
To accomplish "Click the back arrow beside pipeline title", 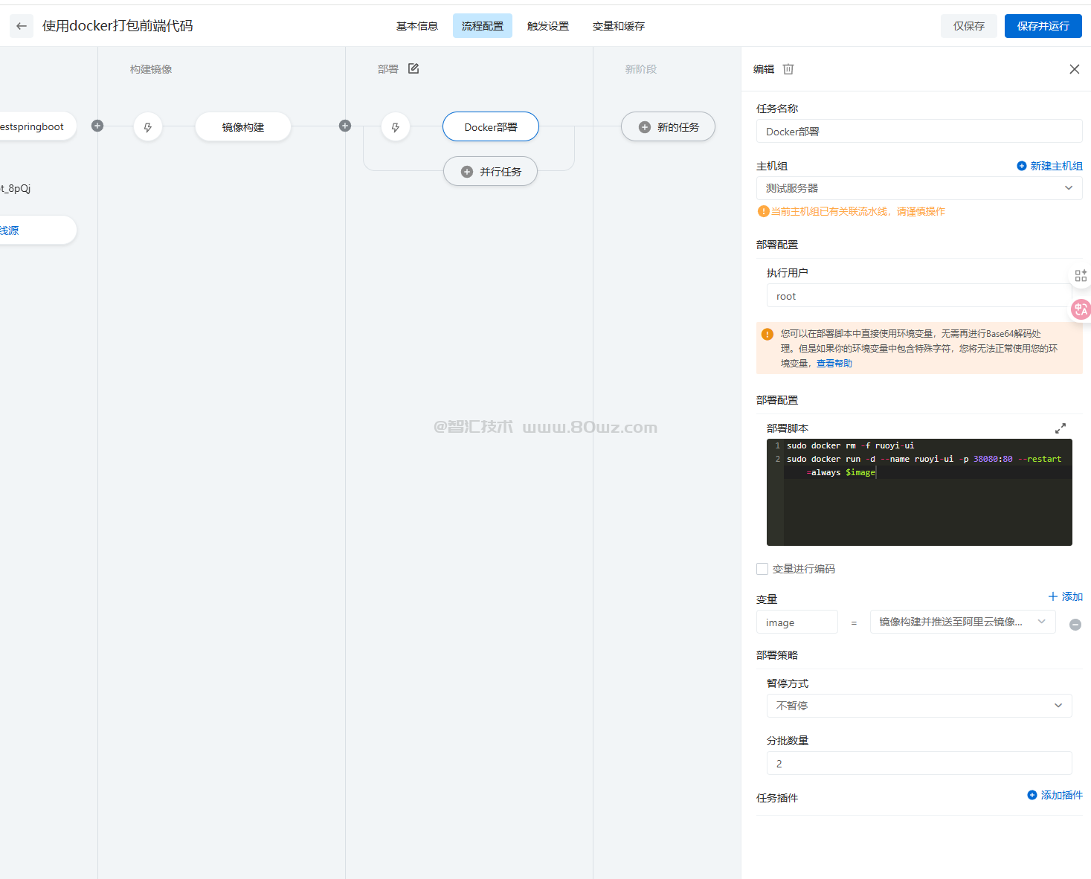I will click(22, 26).
